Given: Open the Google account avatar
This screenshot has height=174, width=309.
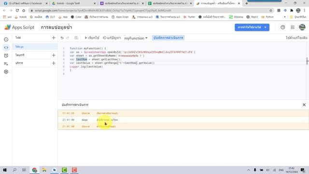Looking at the screenshot, I should click(302, 27).
